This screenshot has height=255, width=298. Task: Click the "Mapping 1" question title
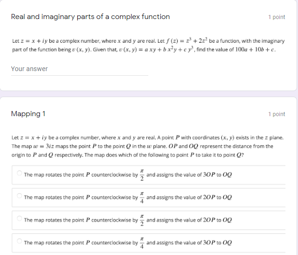point(28,114)
